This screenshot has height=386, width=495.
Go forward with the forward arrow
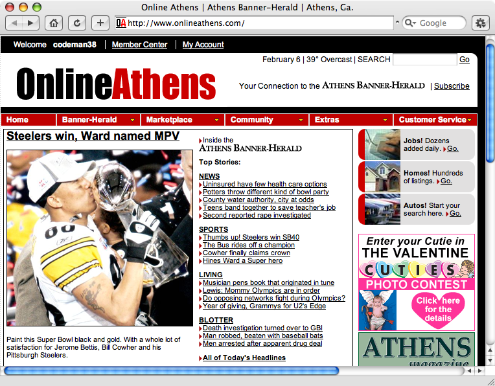[x=30, y=23]
